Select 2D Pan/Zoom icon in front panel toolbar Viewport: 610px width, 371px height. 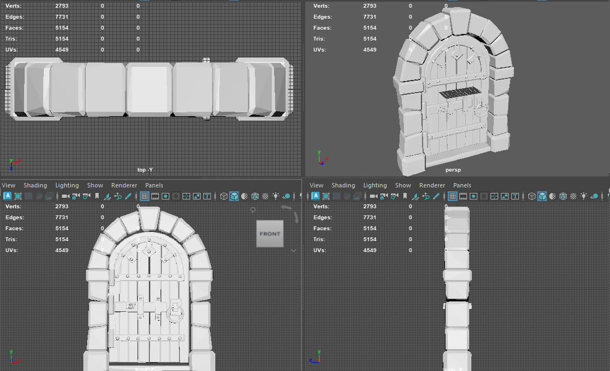point(118,196)
